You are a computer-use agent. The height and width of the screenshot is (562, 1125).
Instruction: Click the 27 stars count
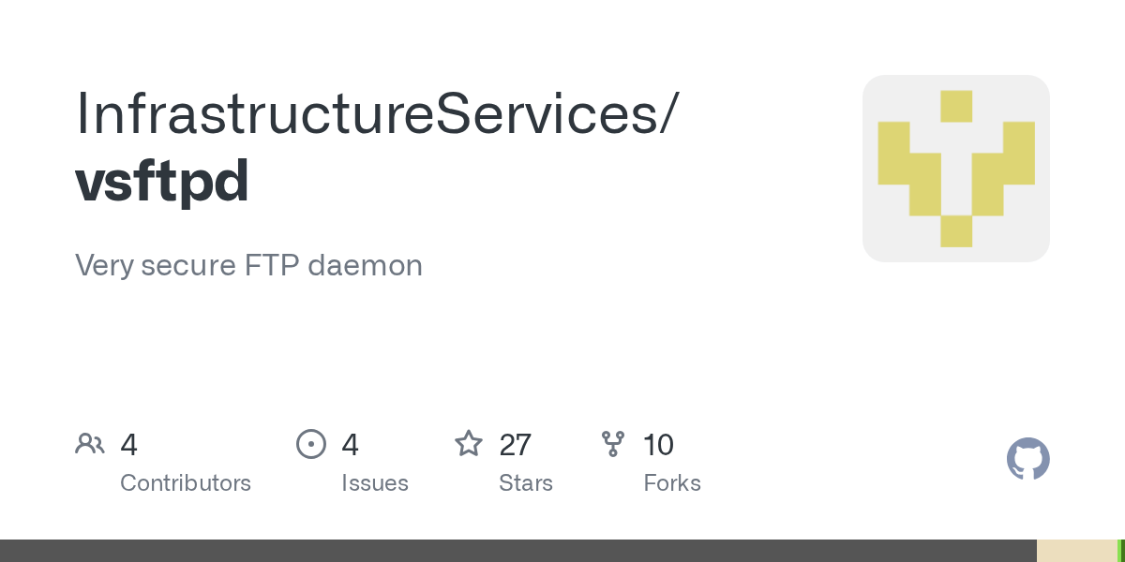pyautogui.click(x=516, y=445)
